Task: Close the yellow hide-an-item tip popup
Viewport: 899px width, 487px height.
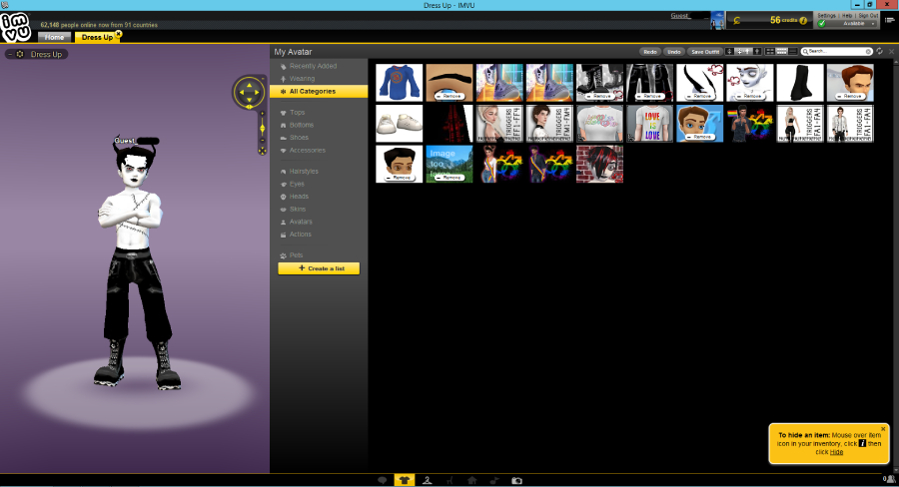Action: point(883,428)
